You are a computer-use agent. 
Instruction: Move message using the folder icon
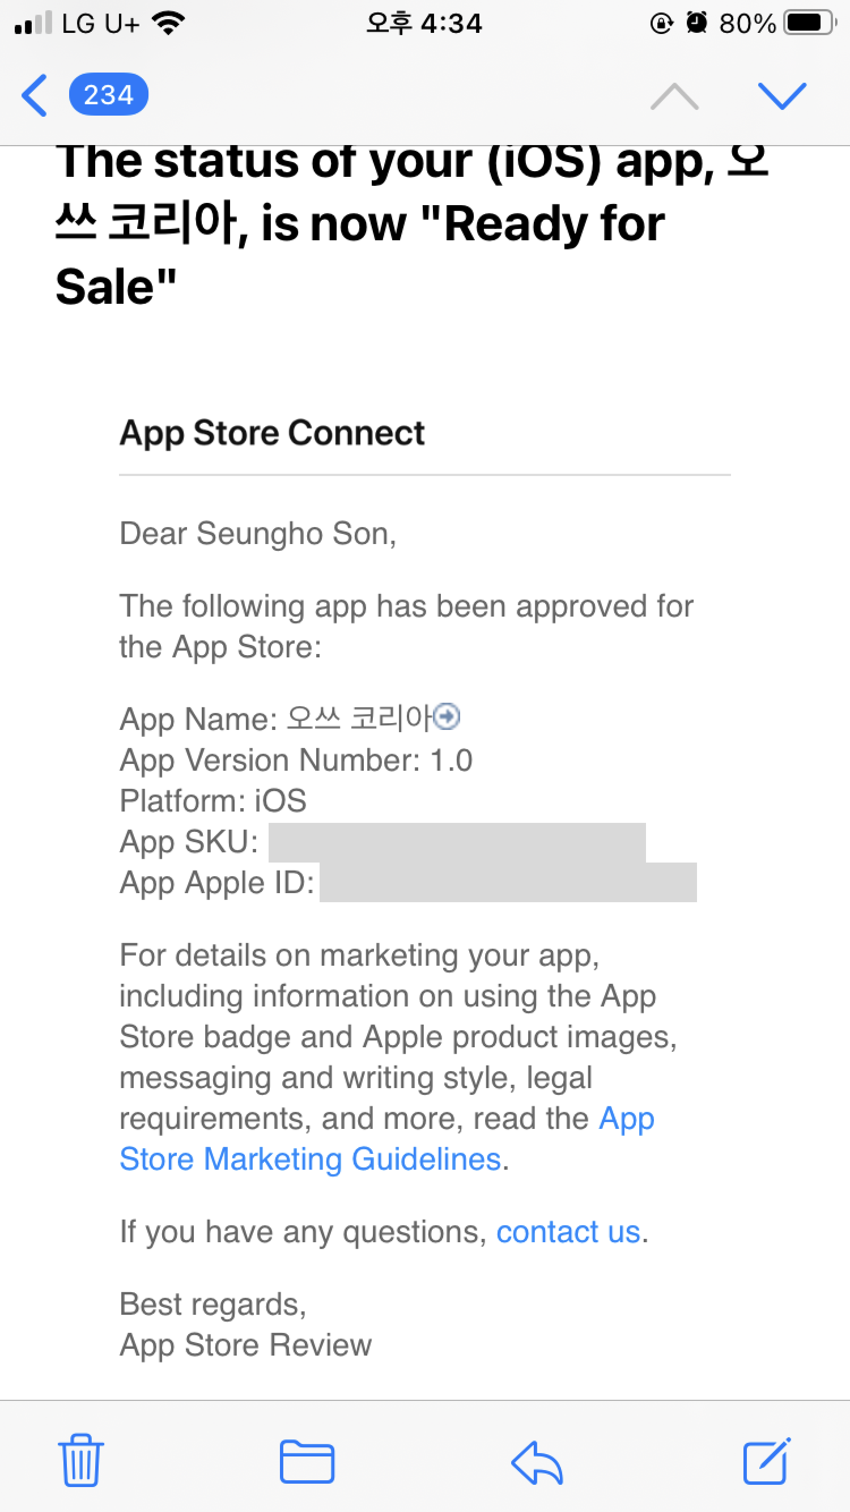[307, 1462]
